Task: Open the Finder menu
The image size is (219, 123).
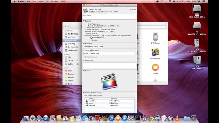Action: (21, 1)
